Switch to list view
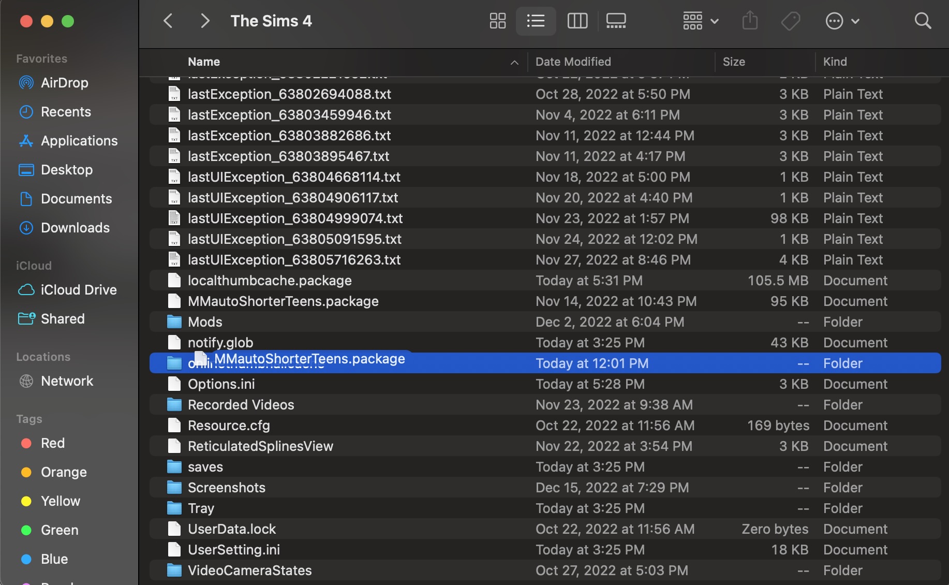The image size is (949, 585). coord(536,21)
